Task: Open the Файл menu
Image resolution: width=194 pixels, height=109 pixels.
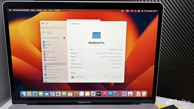Action: tap(33, 10)
